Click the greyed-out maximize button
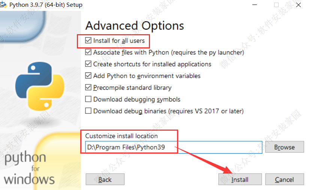Image resolution: width=309 pixels, height=190 pixels. [x=276, y=5]
